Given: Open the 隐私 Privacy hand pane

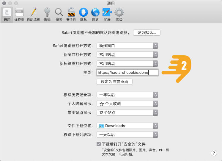Looking at the screenshot, I should pyautogui.click(x=84, y=15).
